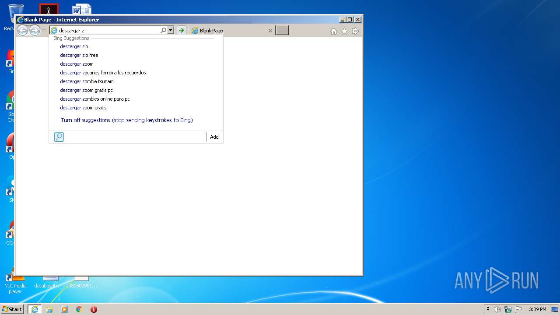
Task: Go back with the Back arrow button
Action: coord(22,30)
